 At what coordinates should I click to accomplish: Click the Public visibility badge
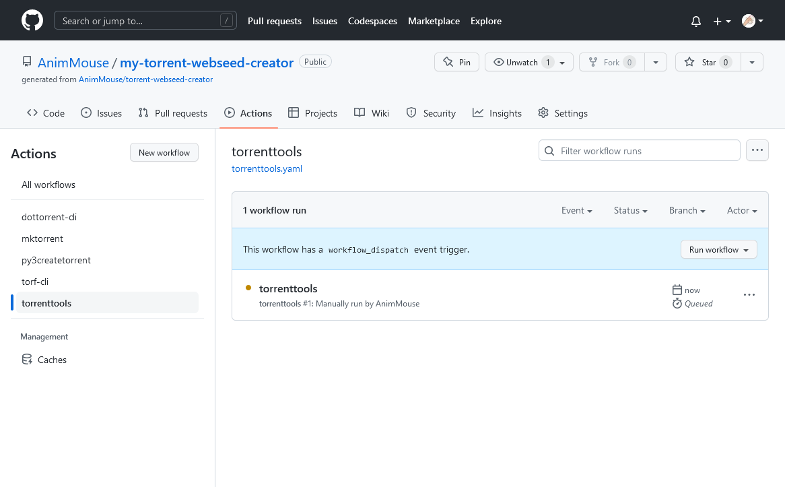pyautogui.click(x=315, y=61)
